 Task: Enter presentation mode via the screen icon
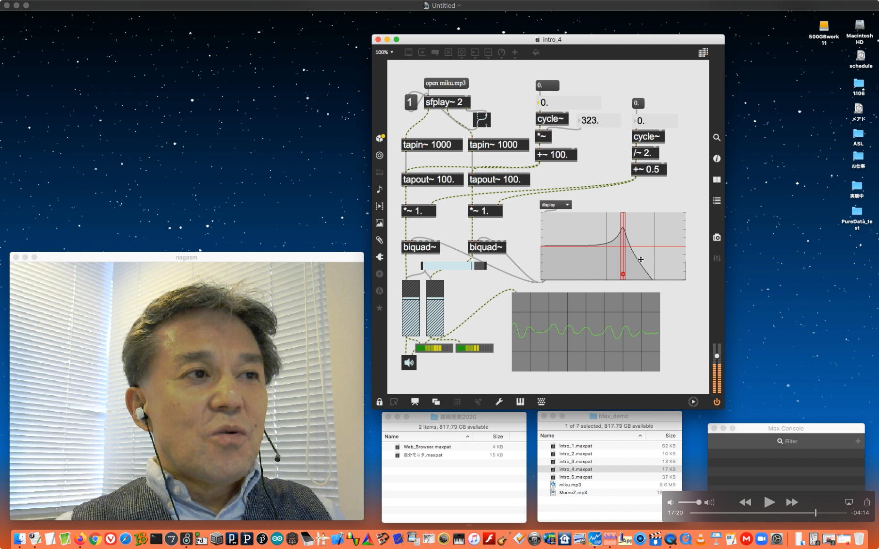[x=415, y=402]
